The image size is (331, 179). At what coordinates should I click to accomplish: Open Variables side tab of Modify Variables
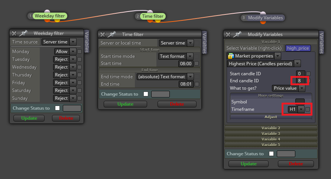pos(321,43)
